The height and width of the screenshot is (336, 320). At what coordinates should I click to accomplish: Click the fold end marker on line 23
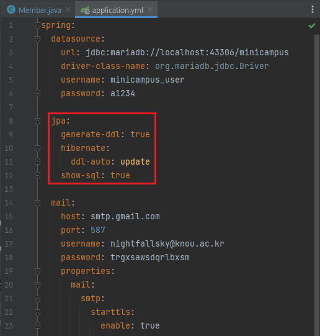click(37, 326)
